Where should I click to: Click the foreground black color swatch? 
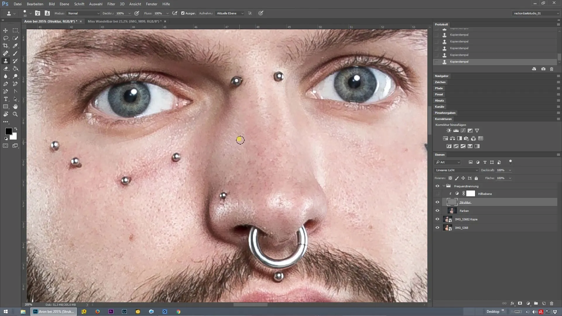click(8, 131)
